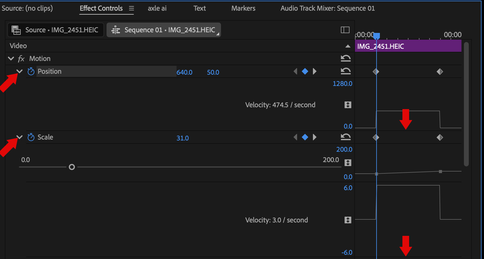
Task: Toggle the timeline view panel button
Action: (x=345, y=30)
